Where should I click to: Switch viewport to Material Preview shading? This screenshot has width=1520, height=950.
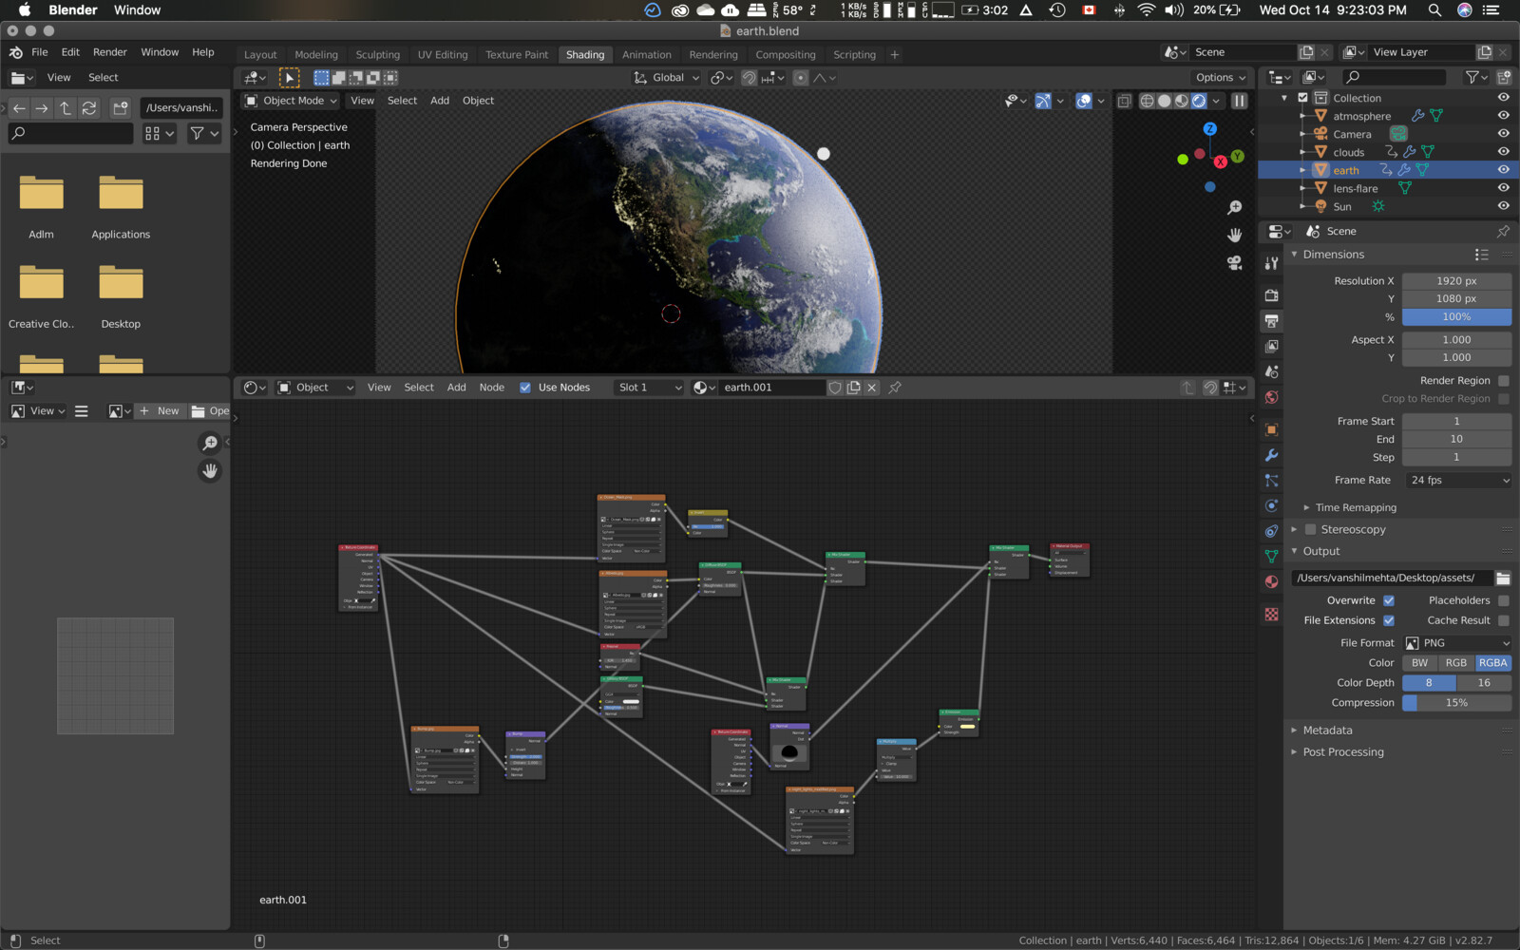point(1181,101)
